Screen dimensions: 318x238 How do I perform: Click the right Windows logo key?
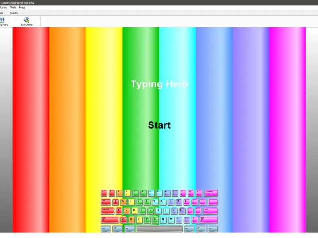point(201,229)
